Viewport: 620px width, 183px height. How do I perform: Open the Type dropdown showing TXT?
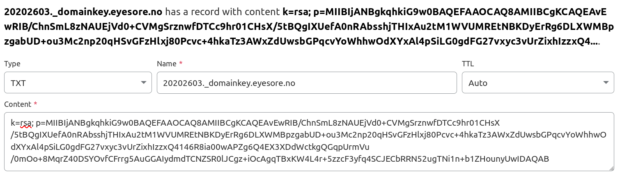(78, 83)
